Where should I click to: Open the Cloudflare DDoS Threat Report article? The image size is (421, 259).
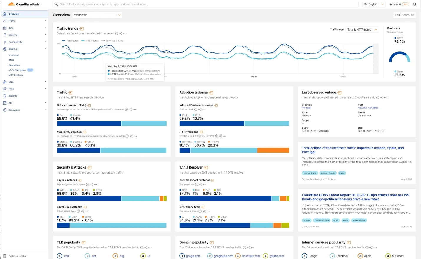pos(355,197)
